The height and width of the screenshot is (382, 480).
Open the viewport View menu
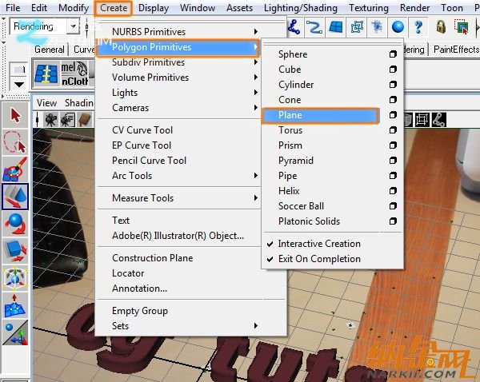pos(47,103)
